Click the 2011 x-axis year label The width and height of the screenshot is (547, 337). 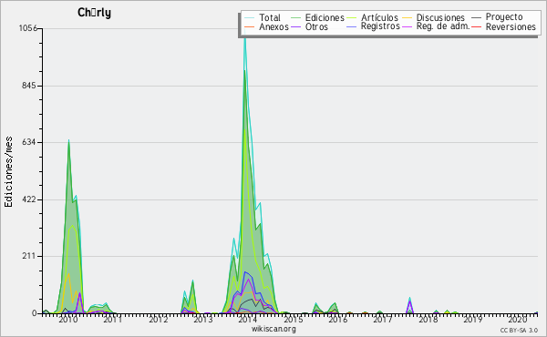(x=113, y=319)
